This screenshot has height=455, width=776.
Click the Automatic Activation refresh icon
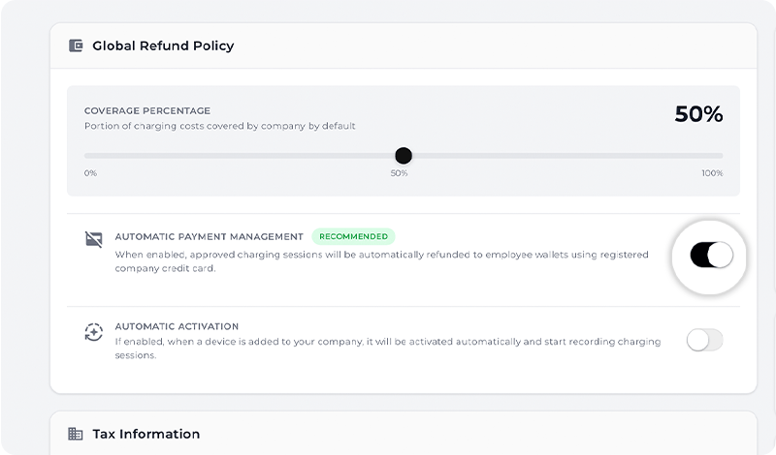pos(93,333)
